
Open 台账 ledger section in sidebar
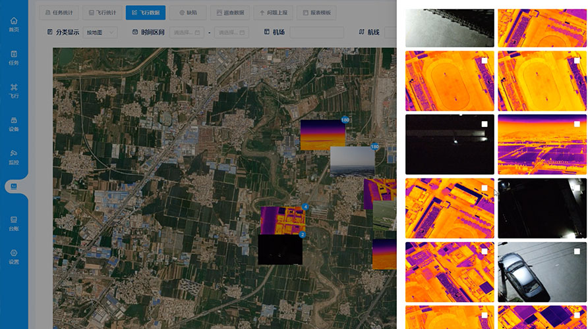(14, 223)
